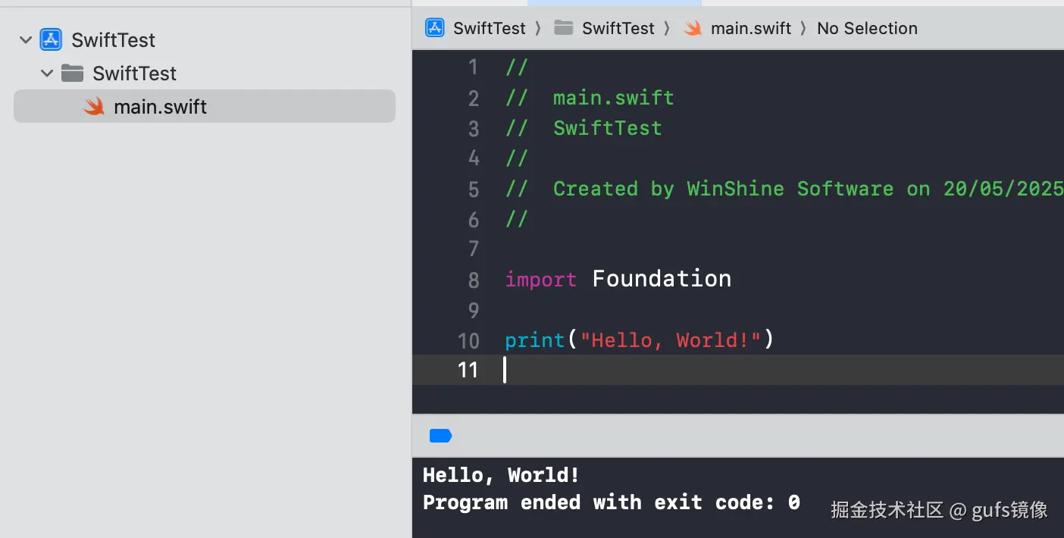Open the No Selection breadcrumb menu
The height and width of the screenshot is (538, 1064).
(x=867, y=28)
